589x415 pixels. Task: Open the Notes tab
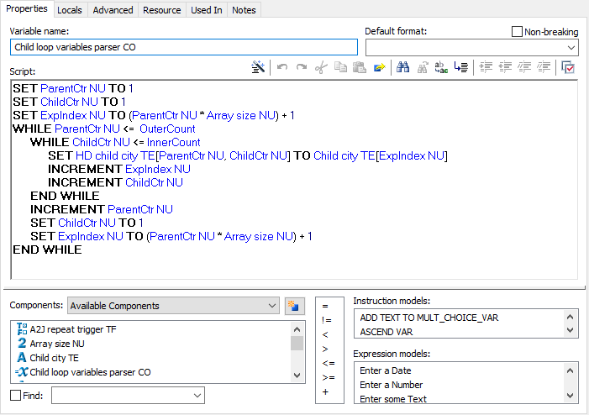click(244, 10)
